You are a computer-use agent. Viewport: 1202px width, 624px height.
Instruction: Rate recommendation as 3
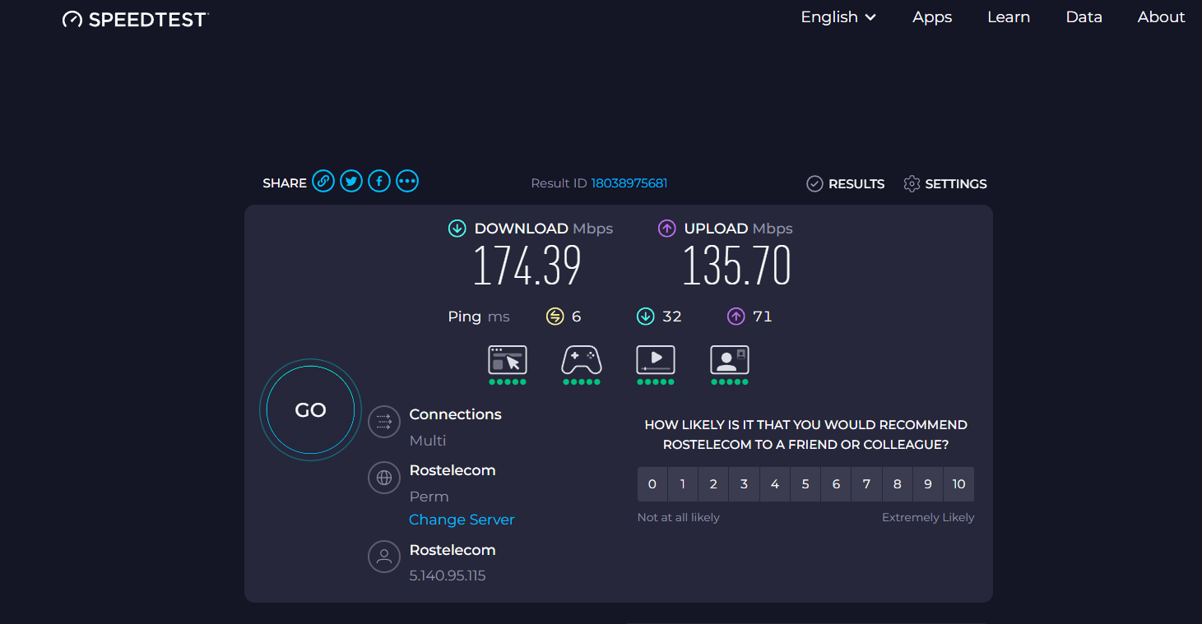point(744,484)
